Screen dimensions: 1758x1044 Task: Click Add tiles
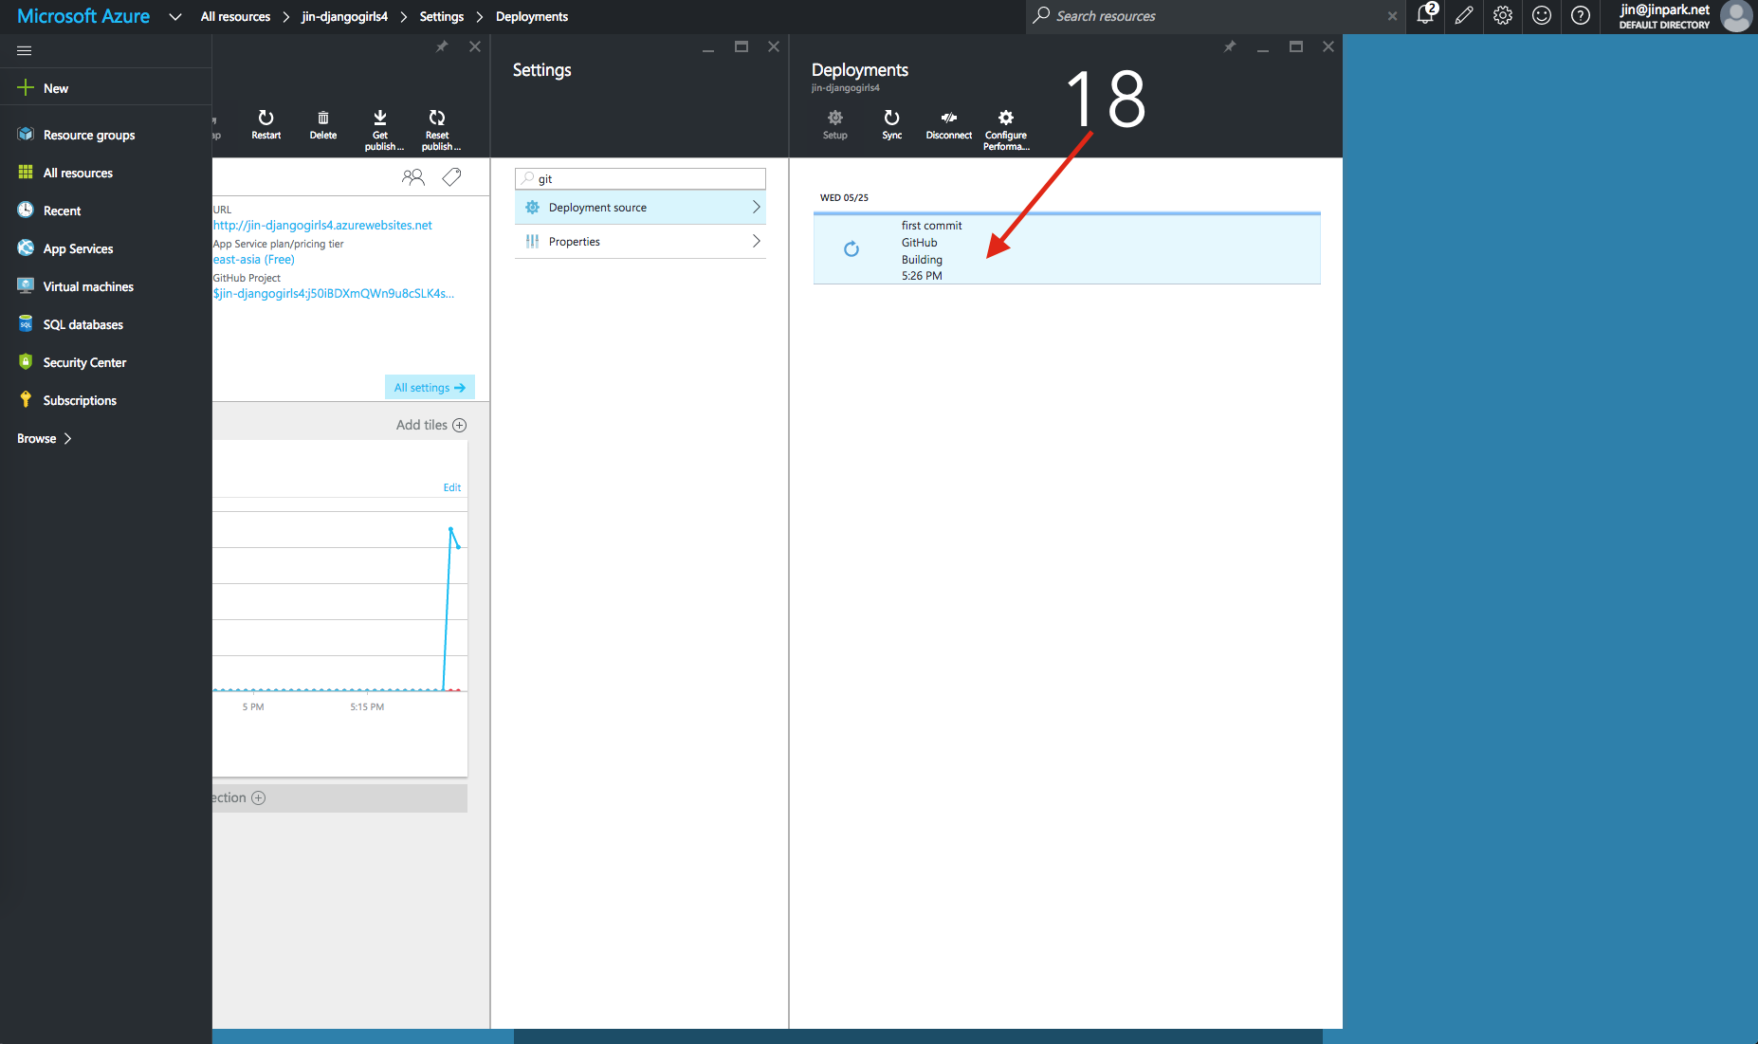click(431, 425)
